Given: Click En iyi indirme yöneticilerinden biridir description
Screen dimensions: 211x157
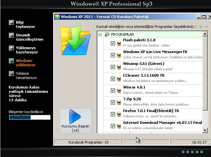Looking at the screenshot, I should 148,128.
